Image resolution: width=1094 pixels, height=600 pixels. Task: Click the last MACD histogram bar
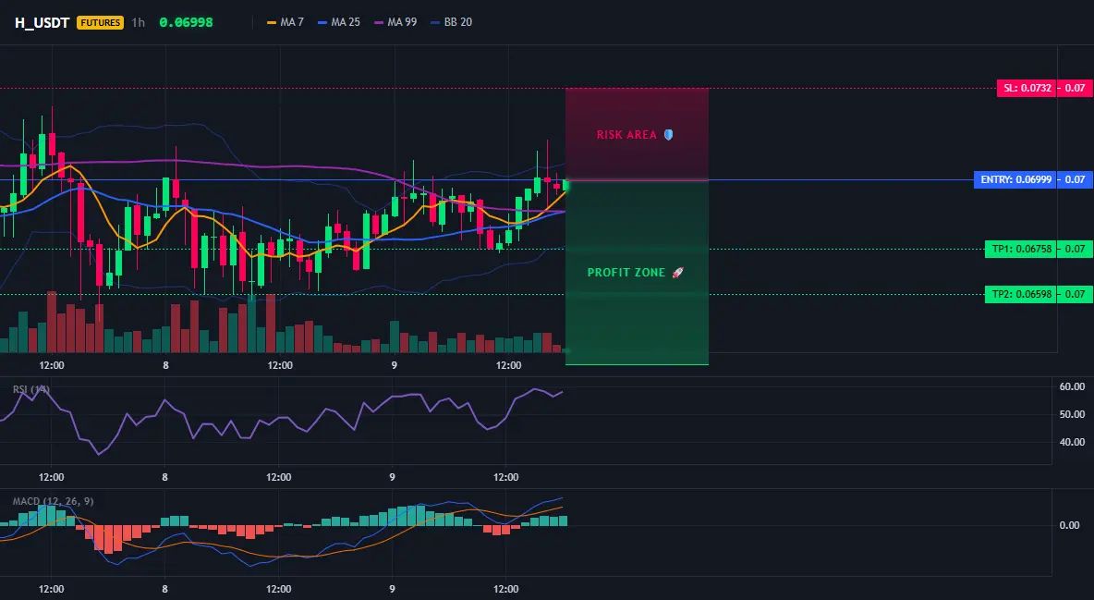[563, 520]
